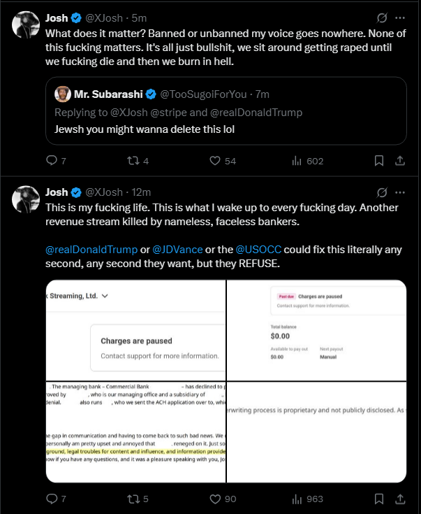This screenshot has width=421, height=514.
Task: Repost the top tweet with 4 reposts
Action: pos(131,161)
